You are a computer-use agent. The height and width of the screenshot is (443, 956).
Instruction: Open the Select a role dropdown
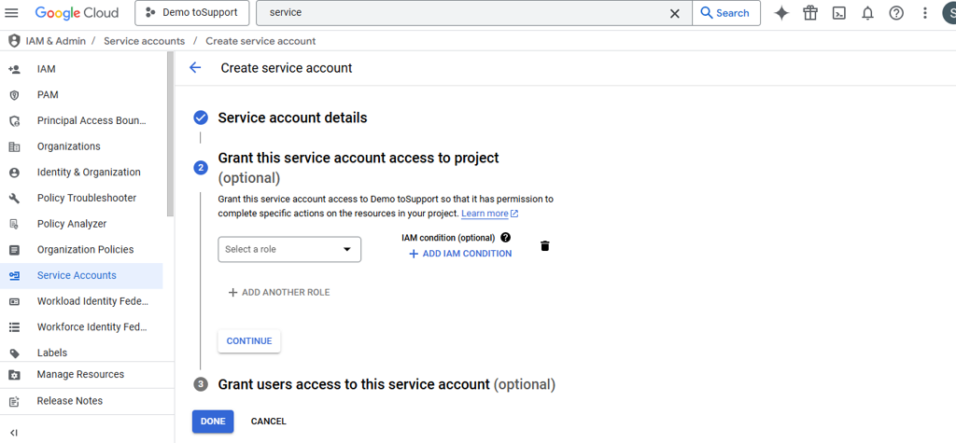(289, 249)
